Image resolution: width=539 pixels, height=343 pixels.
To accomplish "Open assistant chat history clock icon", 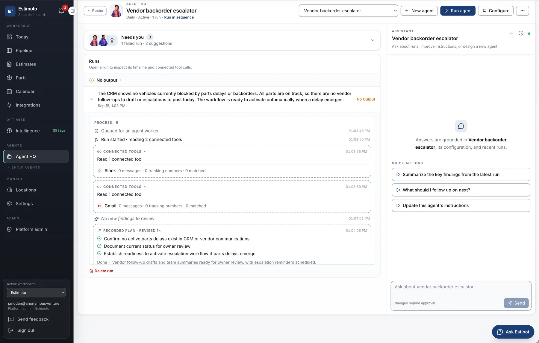I will click(x=521, y=33).
